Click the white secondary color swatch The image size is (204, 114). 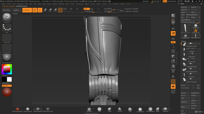[9, 79]
